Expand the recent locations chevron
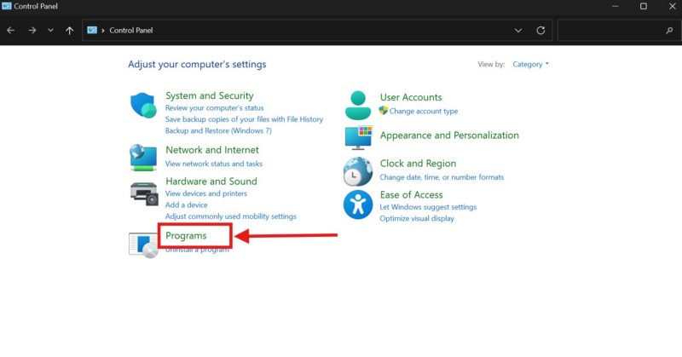Image resolution: width=682 pixels, height=357 pixels. (50, 31)
